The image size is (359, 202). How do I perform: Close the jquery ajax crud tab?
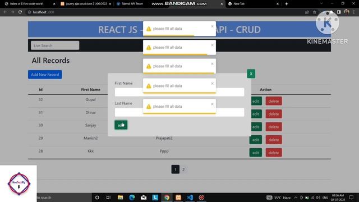tap(110, 4)
